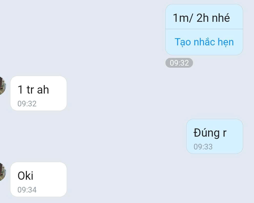Open the sender avatar beside "Oki"
254x203 pixels.
click(x=3, y=172)
